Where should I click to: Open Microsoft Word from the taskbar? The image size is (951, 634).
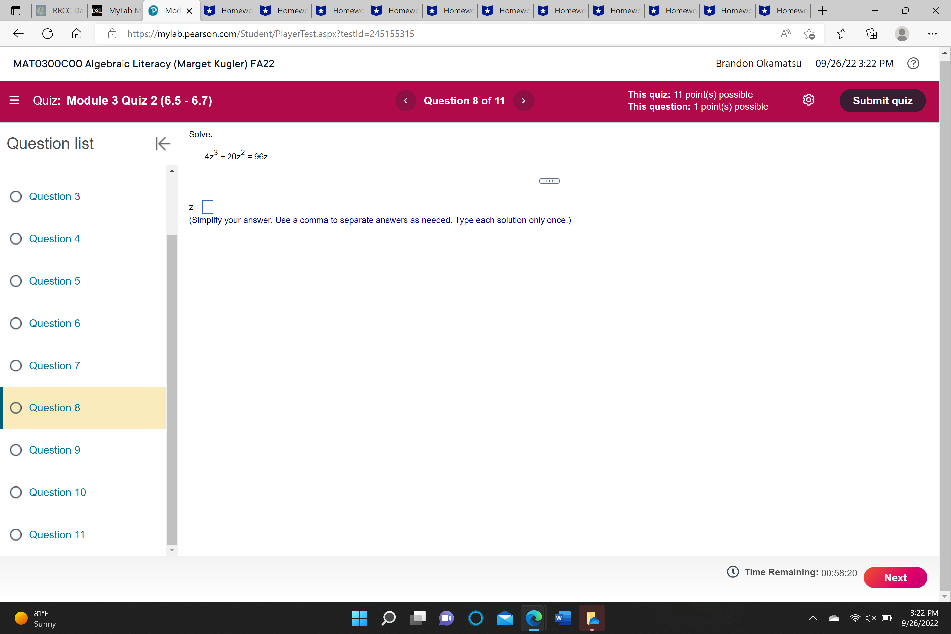[563, 618]
